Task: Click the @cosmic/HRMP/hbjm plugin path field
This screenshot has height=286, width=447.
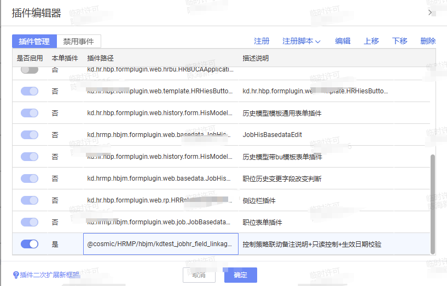Action: coord(161,244)
